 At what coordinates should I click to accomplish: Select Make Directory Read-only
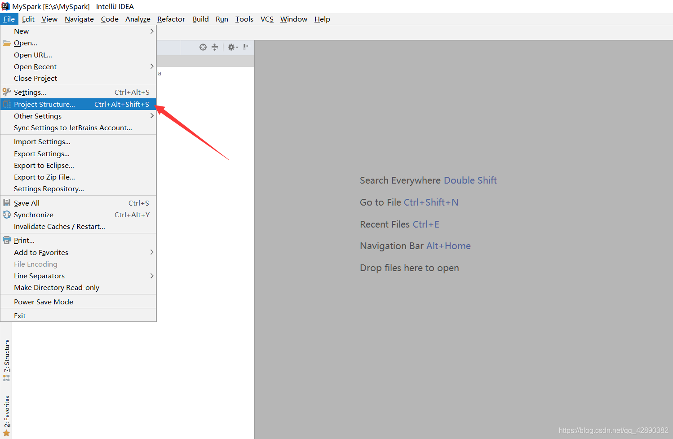(78, 287)
